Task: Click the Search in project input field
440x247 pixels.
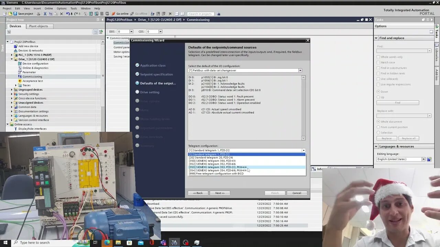Action: tap(200, 14)
